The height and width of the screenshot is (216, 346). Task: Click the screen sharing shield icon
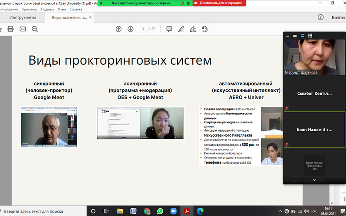pyautogui.click(x=188, y=3)
